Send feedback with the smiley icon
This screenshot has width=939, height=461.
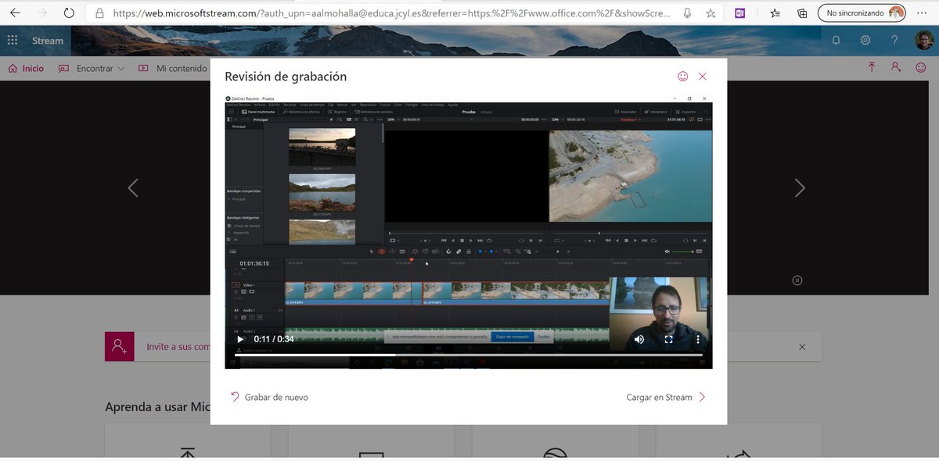click(x=682, y=77)
